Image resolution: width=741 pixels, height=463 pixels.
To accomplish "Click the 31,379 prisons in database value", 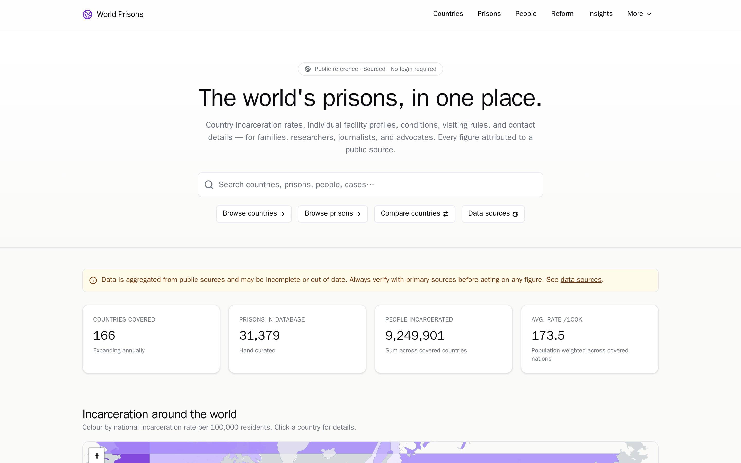I will [x=259, y=335].
